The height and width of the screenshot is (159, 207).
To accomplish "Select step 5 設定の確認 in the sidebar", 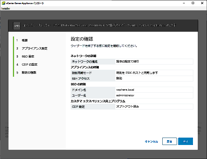I will click(x=29, y=72).
